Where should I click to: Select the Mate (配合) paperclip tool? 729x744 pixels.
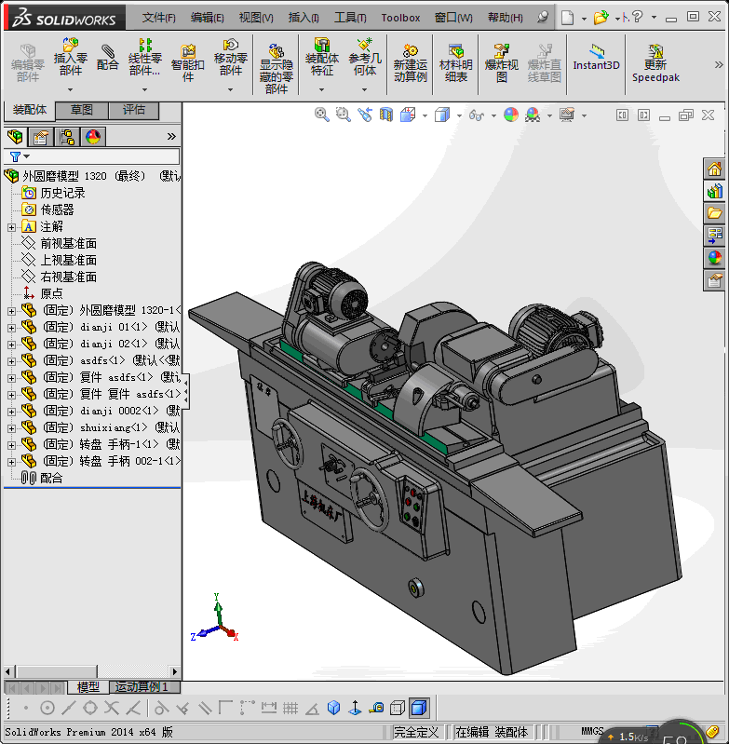point(108,57)
